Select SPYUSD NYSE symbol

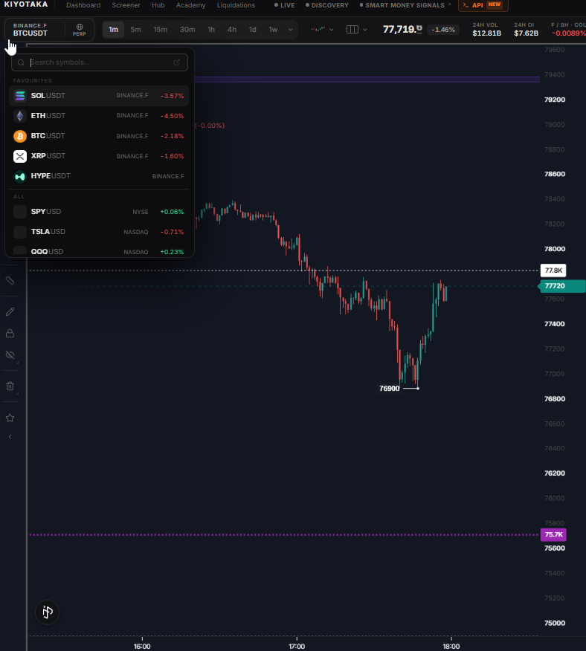pos(99,212)
